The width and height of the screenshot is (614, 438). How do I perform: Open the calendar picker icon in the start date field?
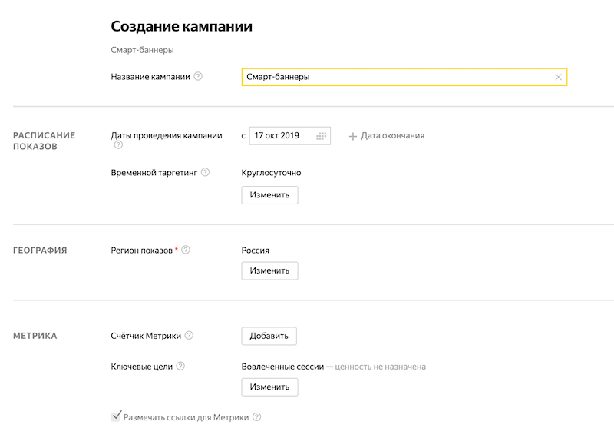[321, 136]
